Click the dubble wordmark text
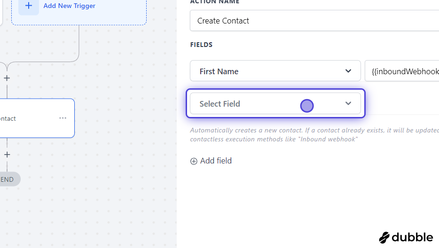 point(412,237)
